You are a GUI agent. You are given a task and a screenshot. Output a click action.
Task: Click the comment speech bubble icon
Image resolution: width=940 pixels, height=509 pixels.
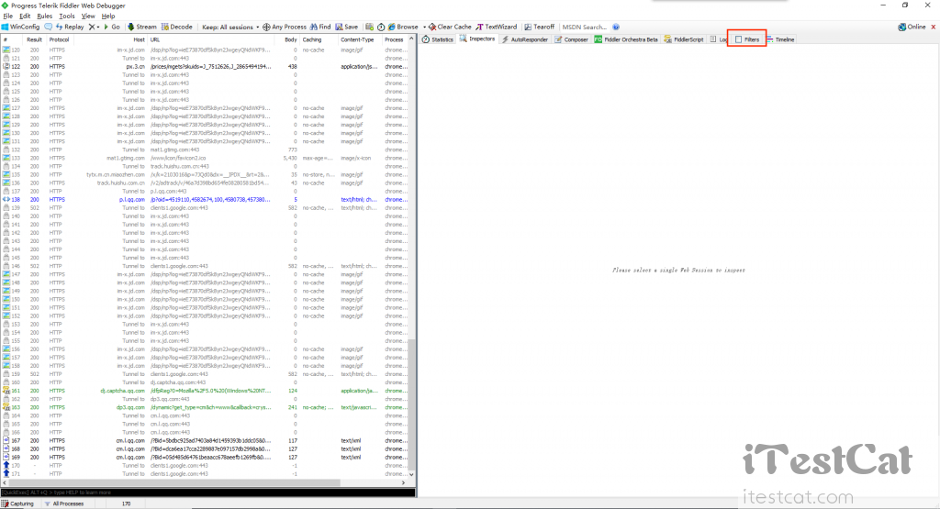click(48, 28)
